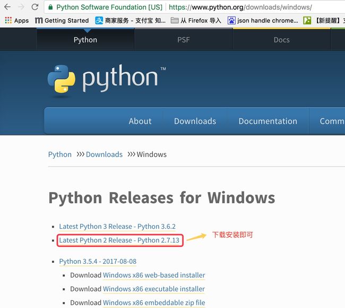Click Python breadcrumb link
The height and width of the screenshot is (308, 345).
click(x=60, y=154)
